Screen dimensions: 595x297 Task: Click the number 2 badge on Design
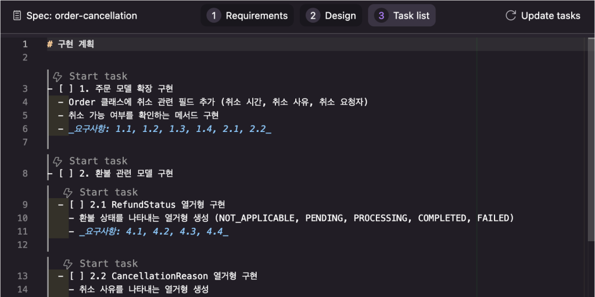(x=313, y=16)
